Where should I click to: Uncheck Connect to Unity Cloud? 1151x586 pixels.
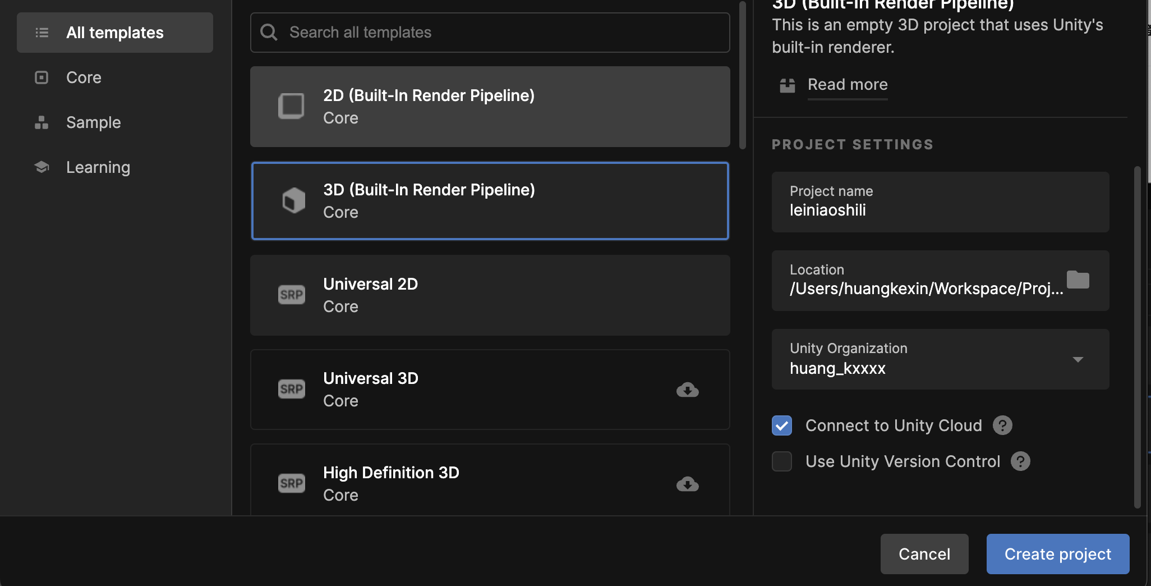(782, 425)
